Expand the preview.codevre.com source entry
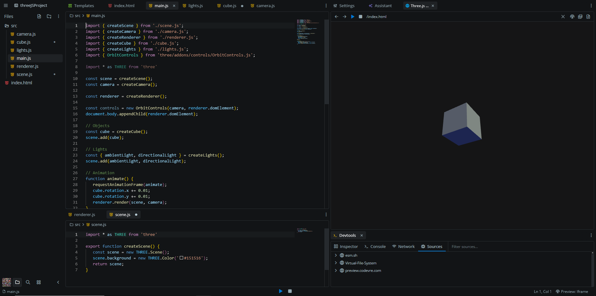The height and width of the screenshot is (296, 596). [x=336, y=271]
